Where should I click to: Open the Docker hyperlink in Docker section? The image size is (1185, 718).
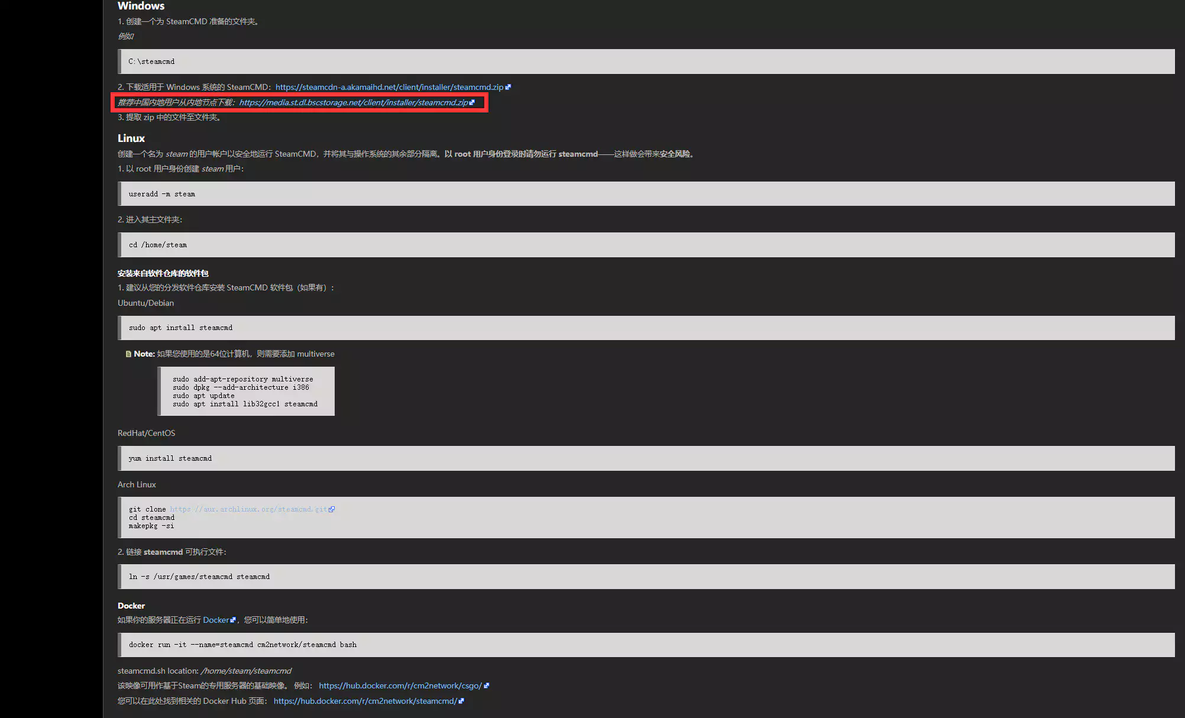[x=216, y=620]
